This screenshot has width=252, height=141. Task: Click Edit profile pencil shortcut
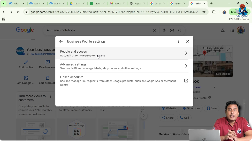pyautogui.click(x=26, y=64)
